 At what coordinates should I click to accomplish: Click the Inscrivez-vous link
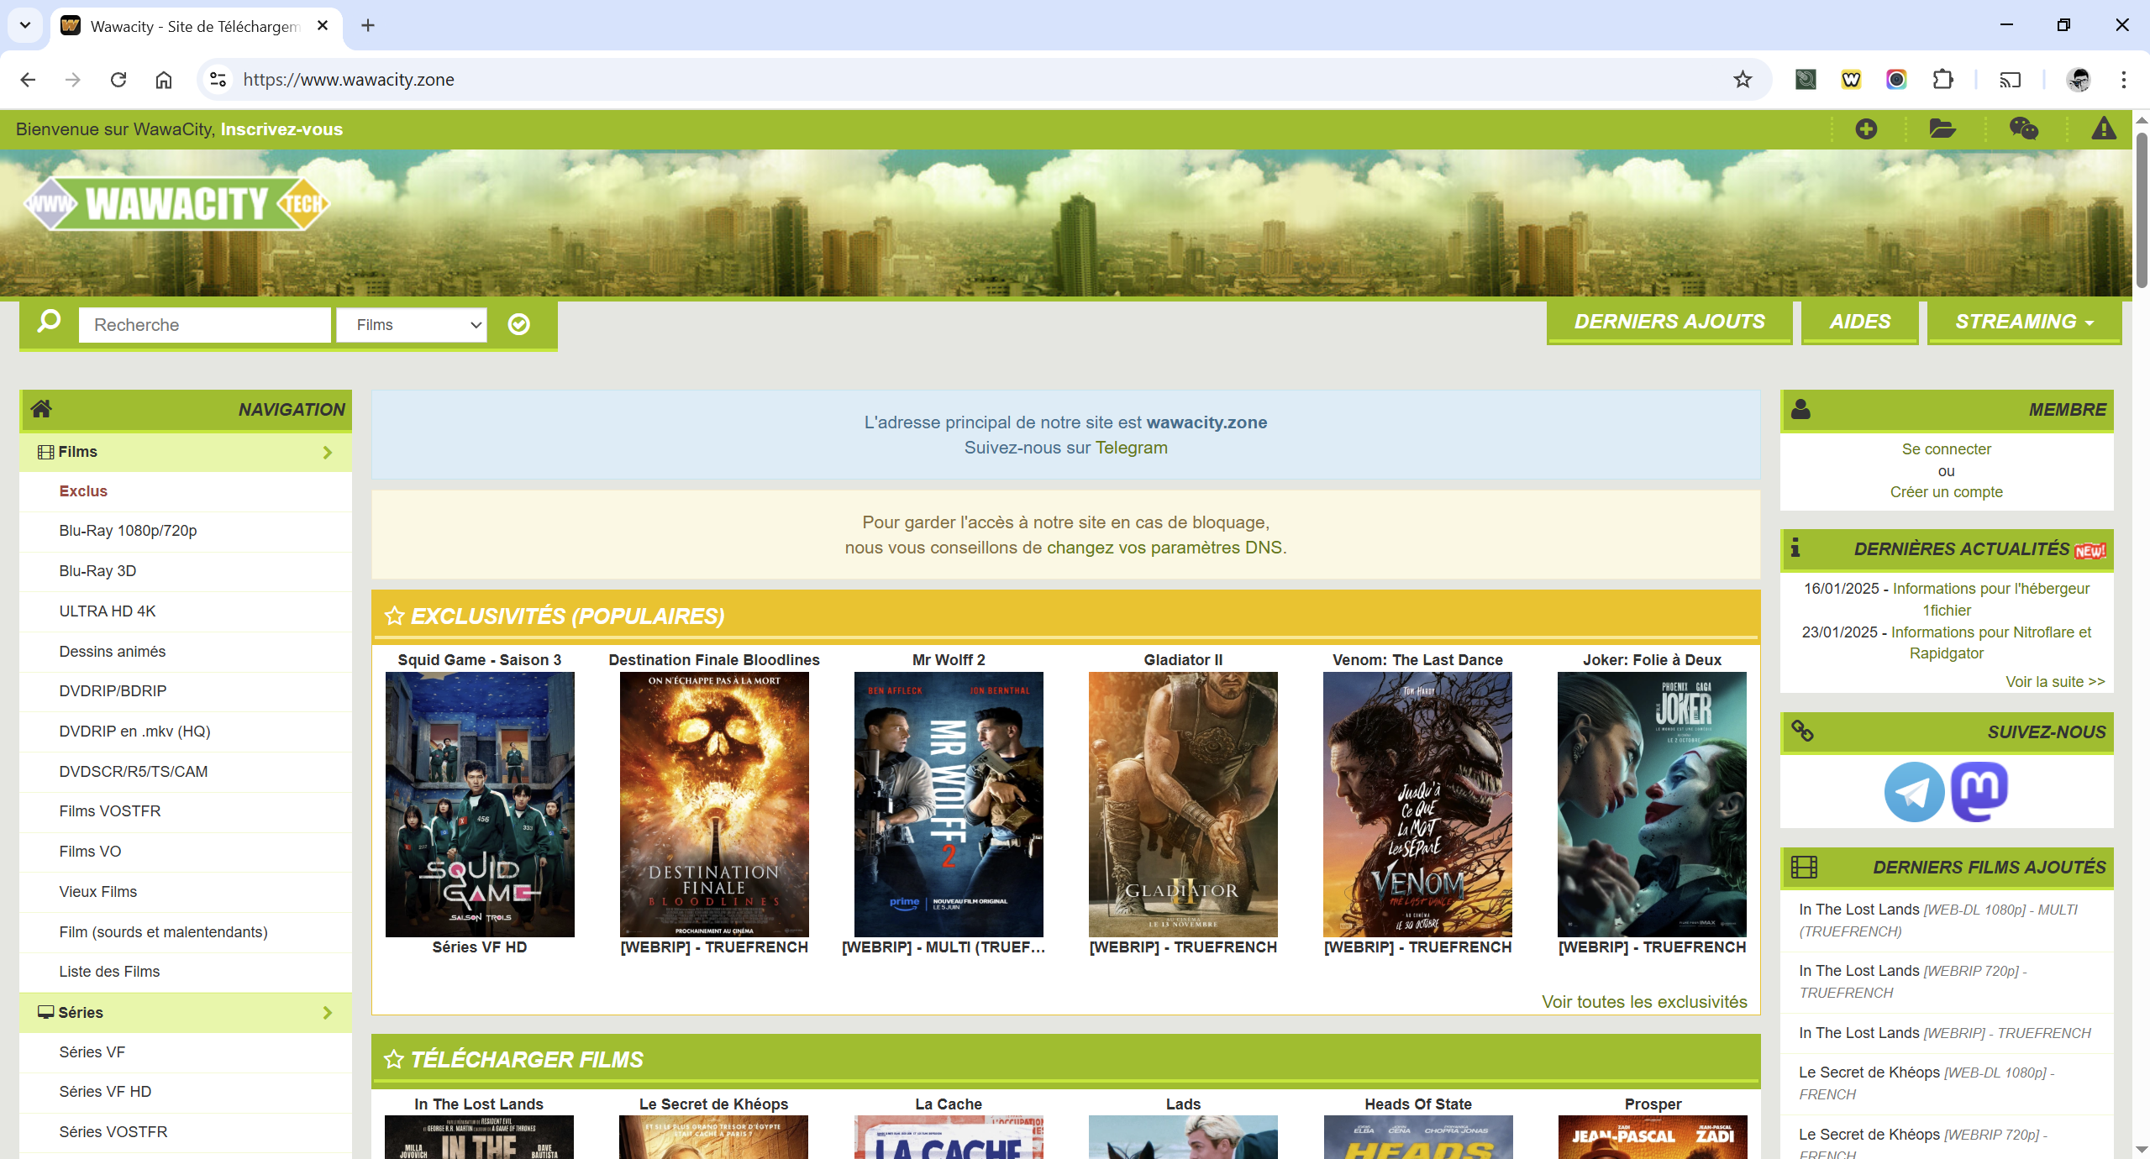click(281, 129)
